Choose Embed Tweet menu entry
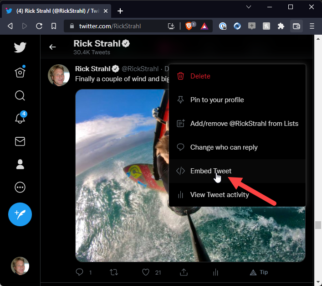Viewport: 322px width, 286px height. pos(237,171)
